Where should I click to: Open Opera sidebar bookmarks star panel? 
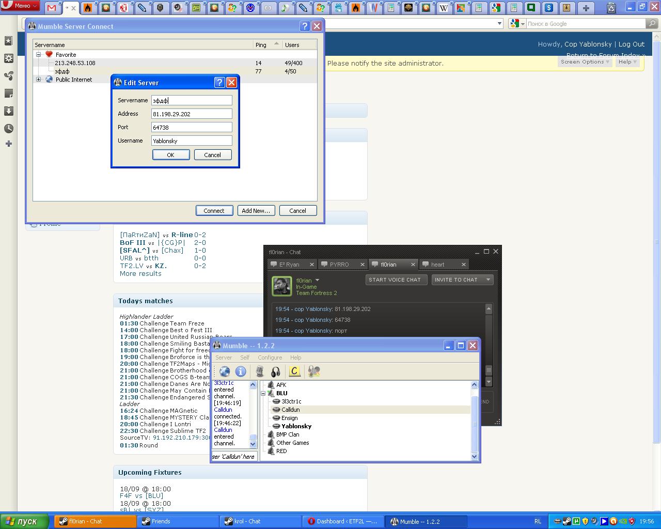[x=9, y=41]
